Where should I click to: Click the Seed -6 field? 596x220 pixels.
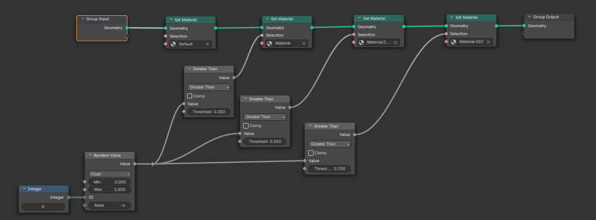[x=110, y=205]
